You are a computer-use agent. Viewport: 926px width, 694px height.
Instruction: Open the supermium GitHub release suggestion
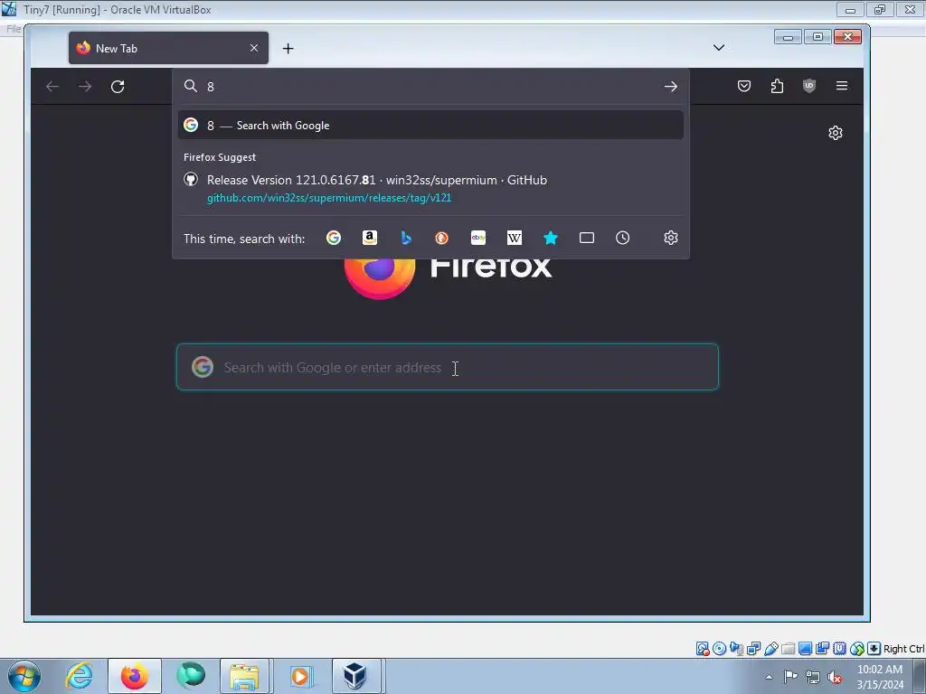click(430, 188)
